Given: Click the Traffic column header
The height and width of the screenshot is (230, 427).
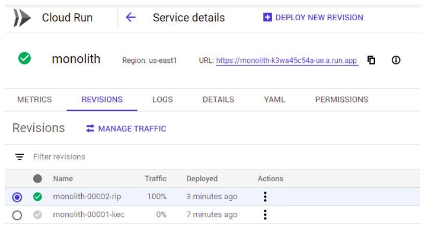Looking at the screenshot, I should [155, 178].
